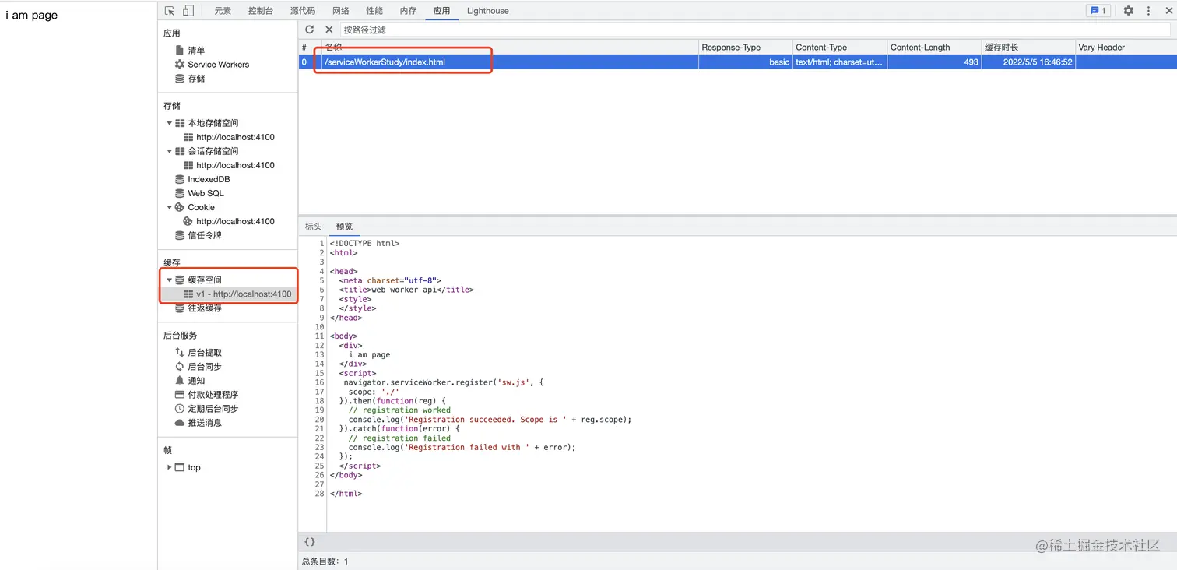Delete selected cache entry with X icon
This screenshot has width=1177, height=570.
pos(329,30)
